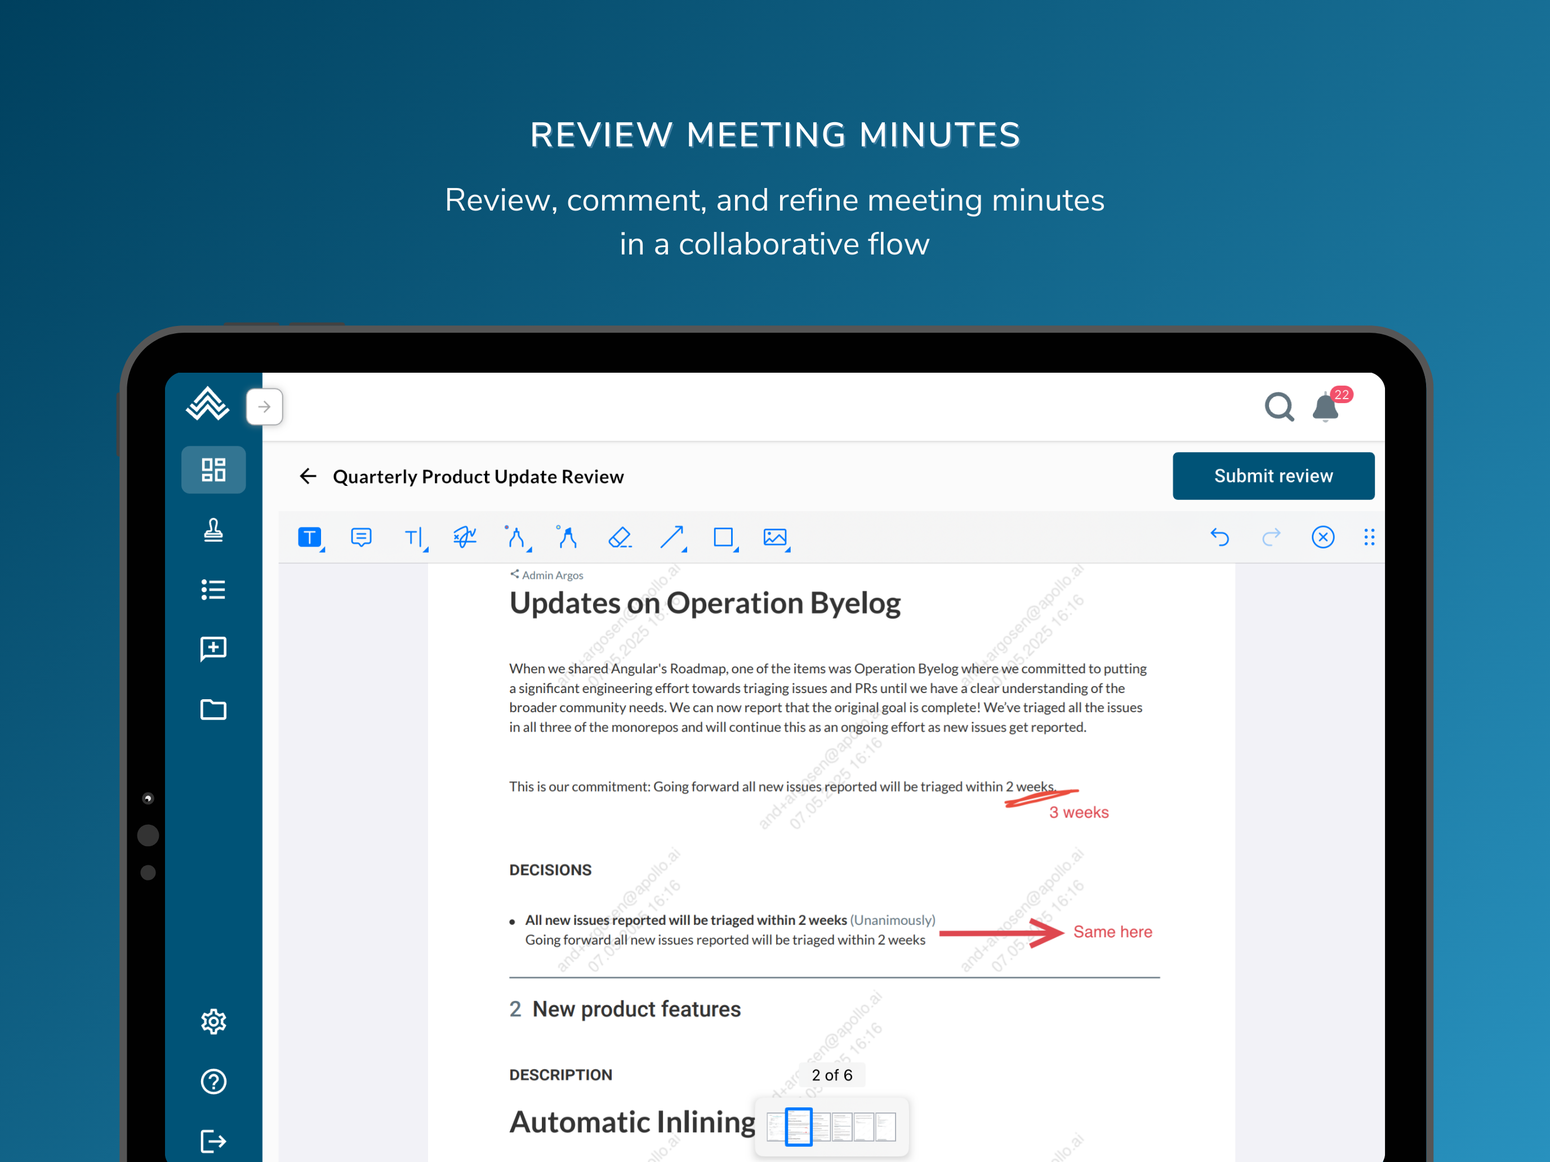Redo the annotation
1550x1162 pixels.
(1271, 537)
